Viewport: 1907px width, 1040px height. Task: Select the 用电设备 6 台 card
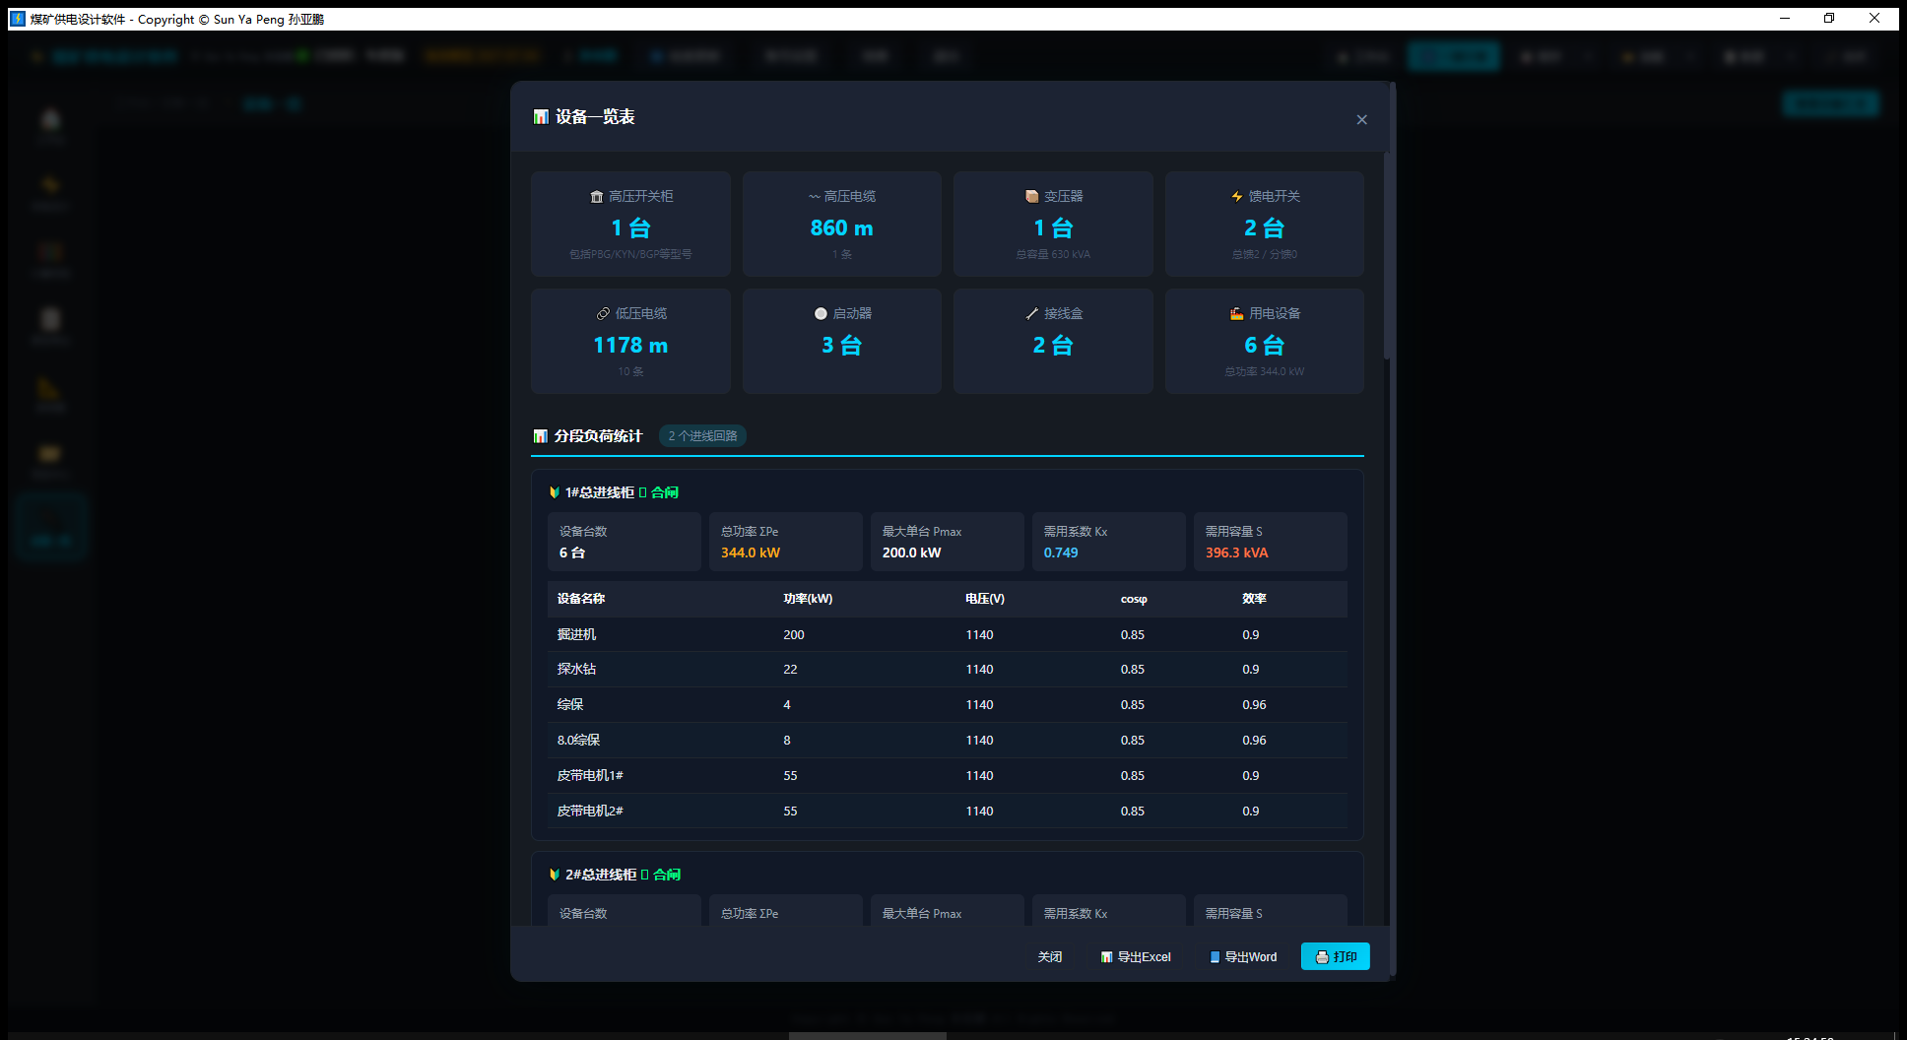[x=1264, y=341]
